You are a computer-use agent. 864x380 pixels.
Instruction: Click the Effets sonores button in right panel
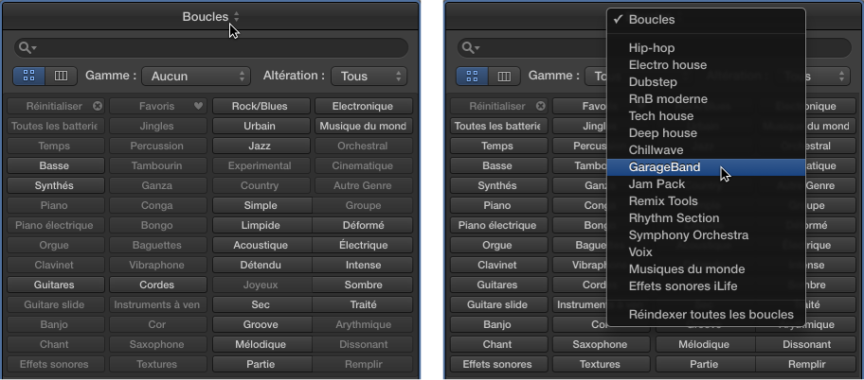coord(497,364)
